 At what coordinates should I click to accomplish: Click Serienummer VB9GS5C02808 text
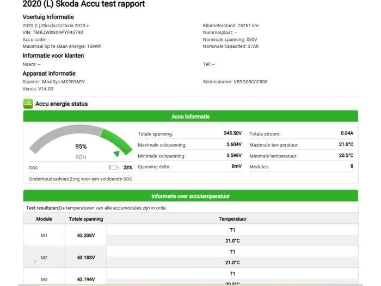pos(235,82)
